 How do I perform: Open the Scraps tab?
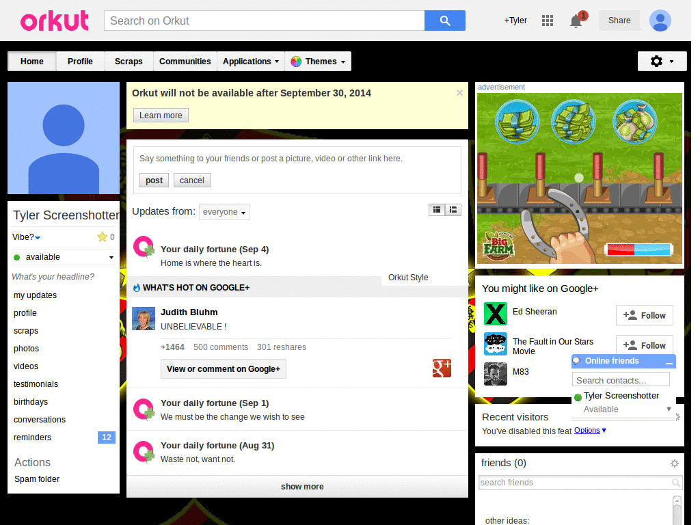click(129, 61)
